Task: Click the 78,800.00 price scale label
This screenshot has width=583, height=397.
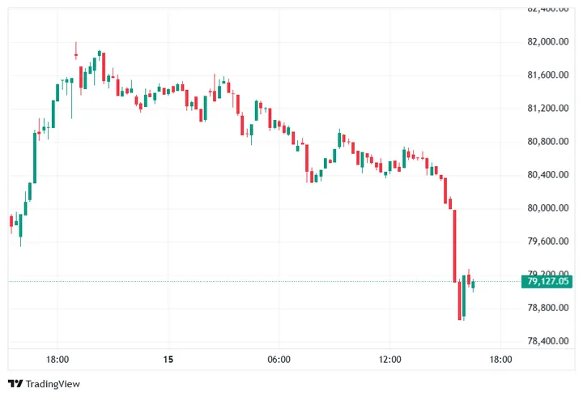Action: point(548,308)
